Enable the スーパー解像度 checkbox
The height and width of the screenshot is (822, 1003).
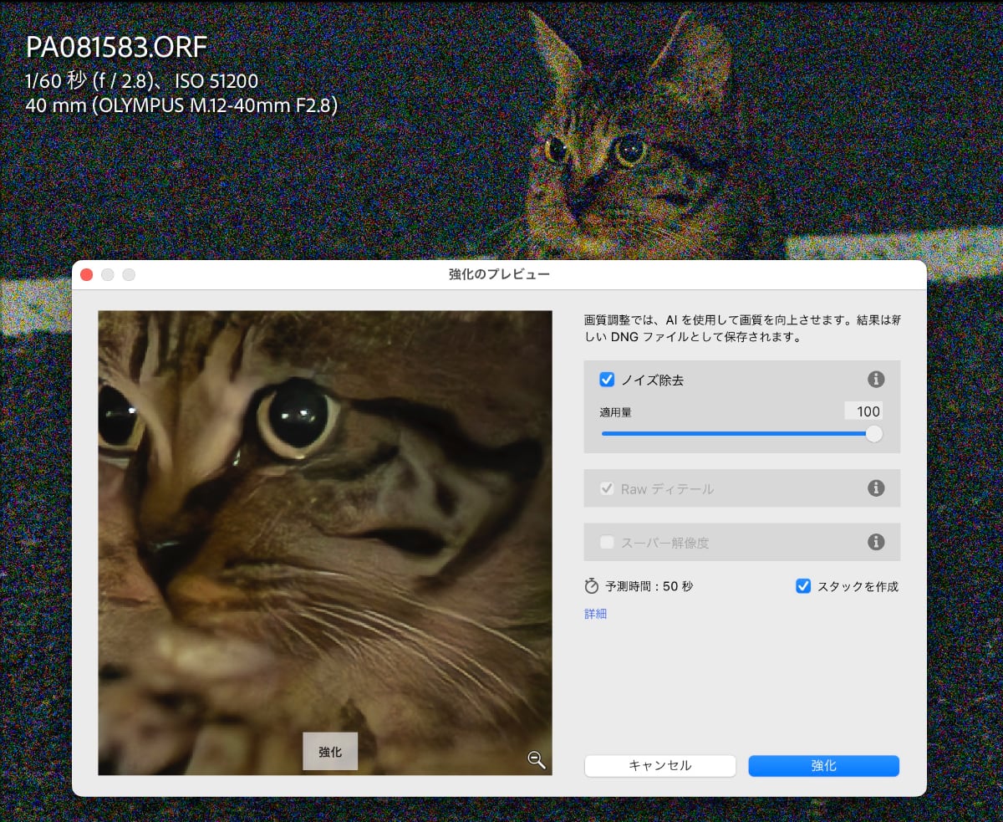pyautogui.click(x=608, y=542)
